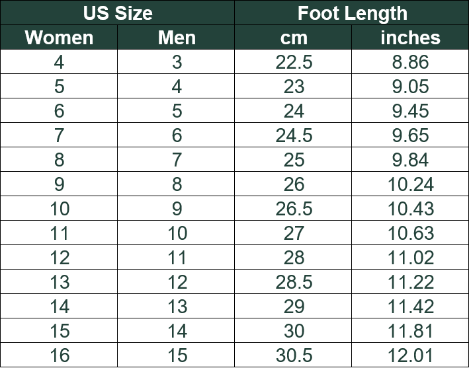Viewport: 469px width, 368px height.
Task: Select the 26.5 cm cell
Action: click(294, 209)
